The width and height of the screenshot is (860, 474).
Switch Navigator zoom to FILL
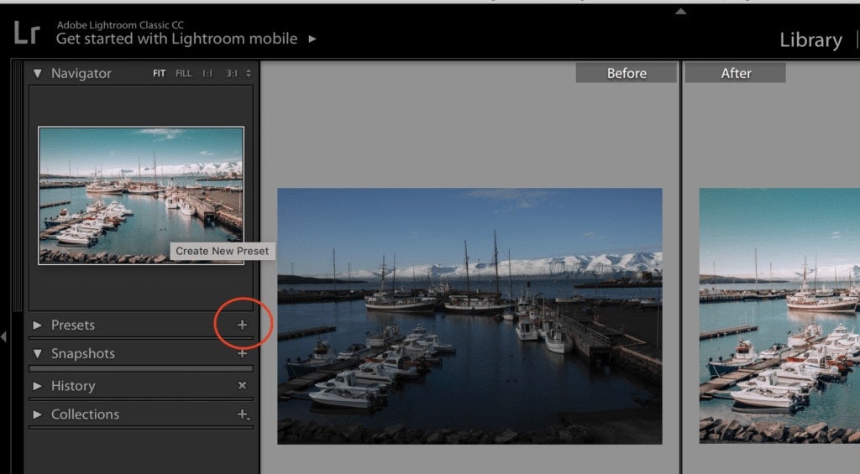tap(183, 74)
